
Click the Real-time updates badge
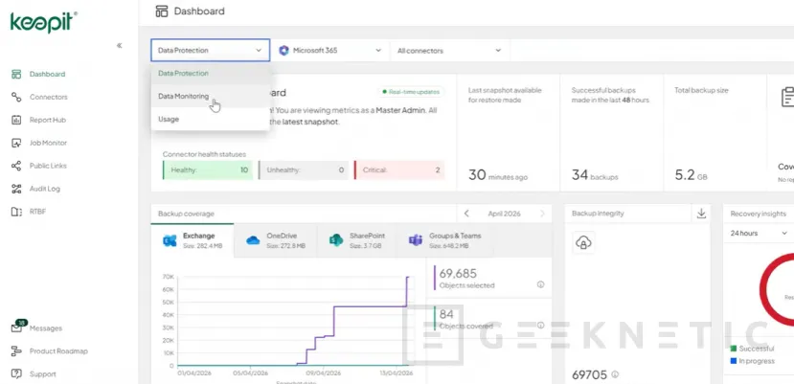point(411,92)
